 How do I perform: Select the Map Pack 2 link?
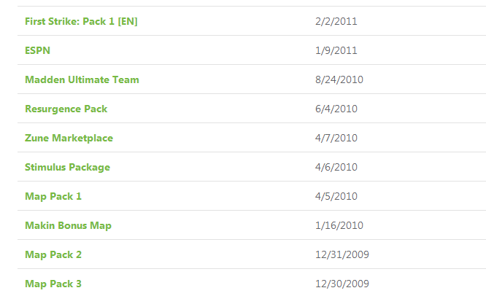coord(53,254)
